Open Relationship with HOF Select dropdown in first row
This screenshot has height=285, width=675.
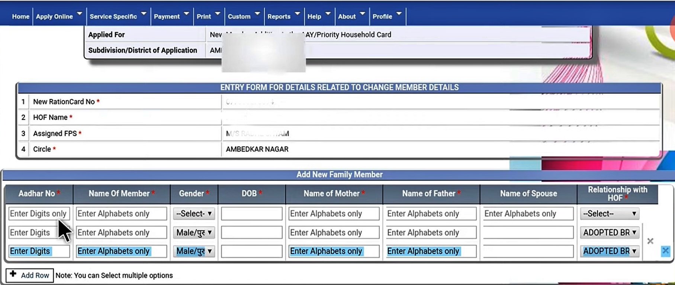[610, 214]
